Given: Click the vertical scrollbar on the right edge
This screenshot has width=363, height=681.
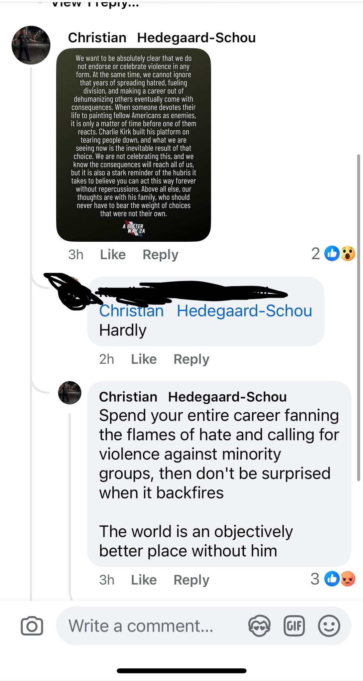Looking at the screenshot, I should click(358, 318).
